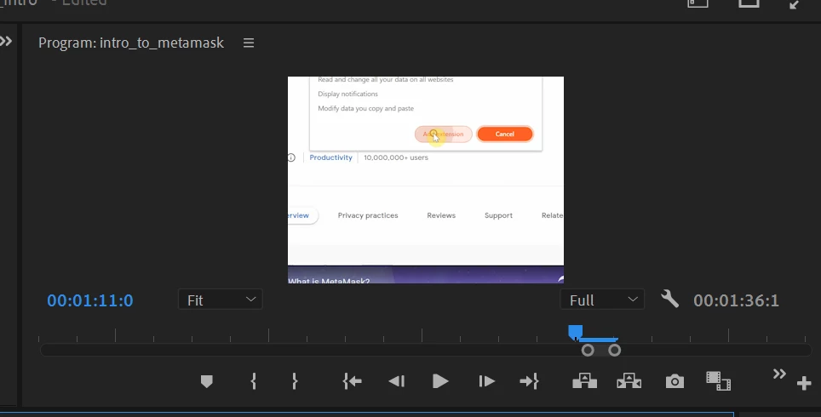The image size is (821, 417).
Task: Click the Lift button
Action: tap(585, 381)
